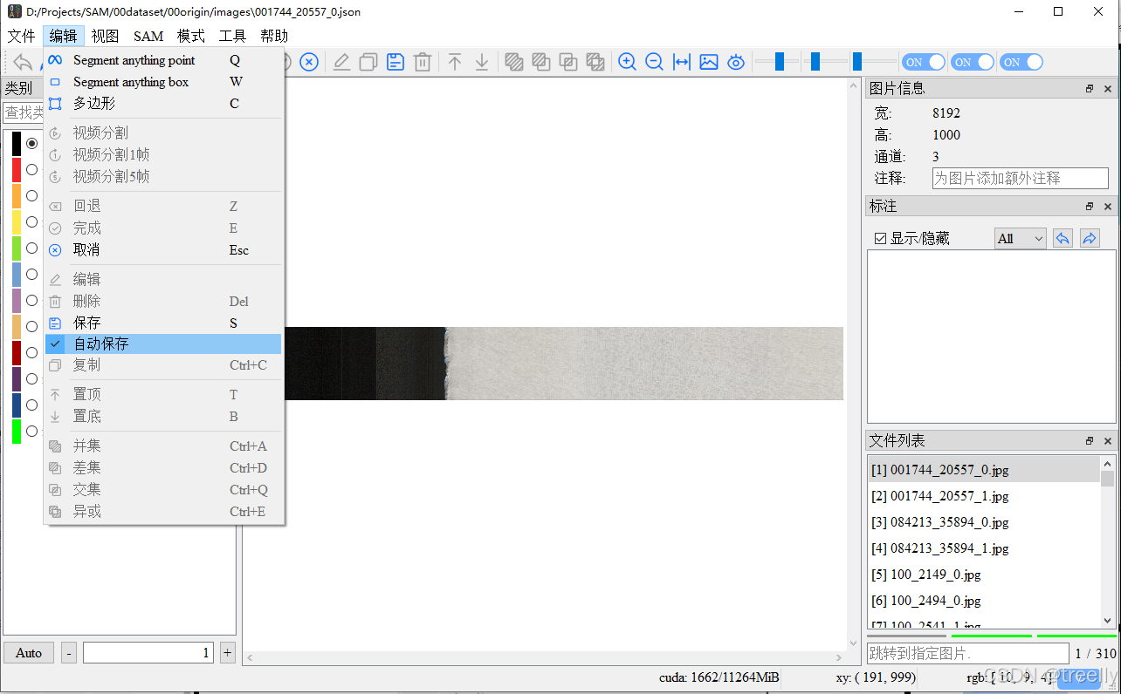Click the polygon union toolbar icon
This screenshot has width=1121, height=694.
pyautogui.click(x=514, y=62)
